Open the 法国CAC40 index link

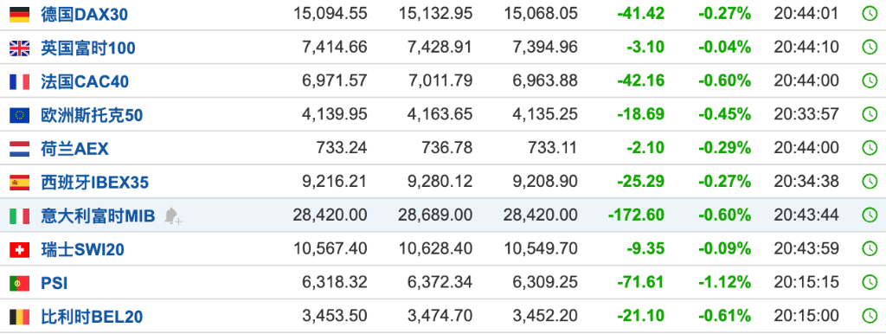[x=85, y=82]
